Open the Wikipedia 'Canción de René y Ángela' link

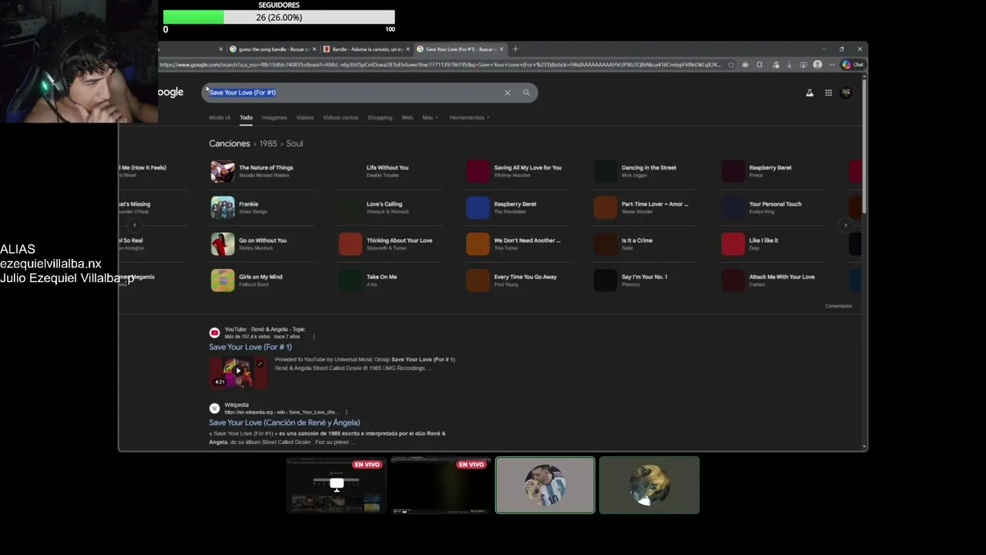tap(284, 422)
